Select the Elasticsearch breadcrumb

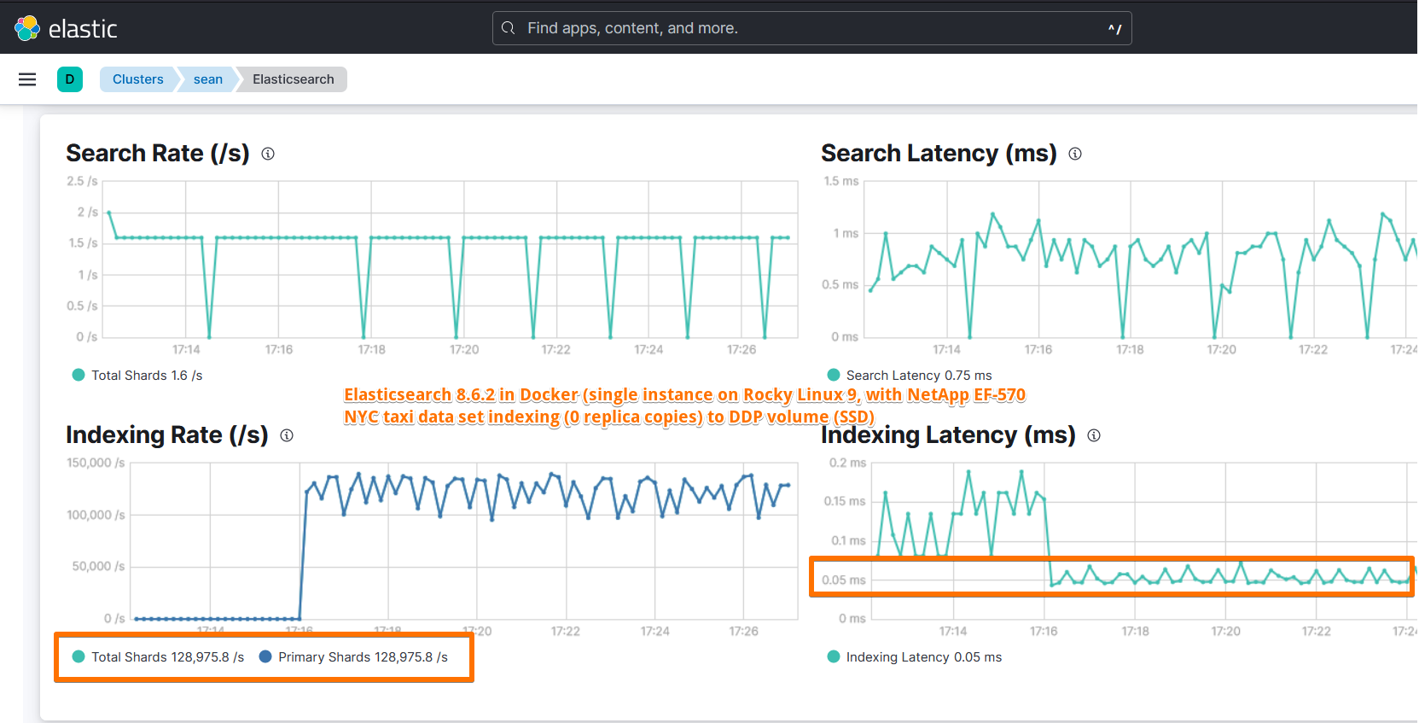tap(294, 79)
